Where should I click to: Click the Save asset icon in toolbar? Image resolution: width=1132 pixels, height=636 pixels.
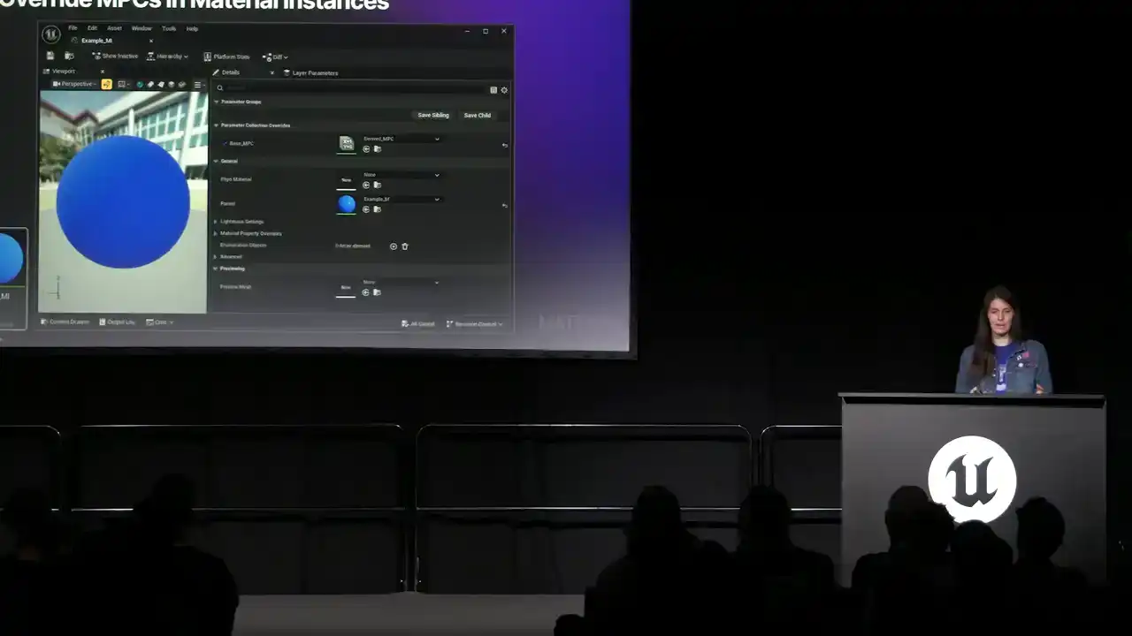50,56
